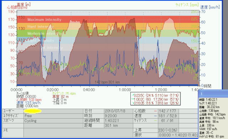Screen dimensions: 228x139
Task: Click the Sport field showing Cycling
Action: (53, 121)
